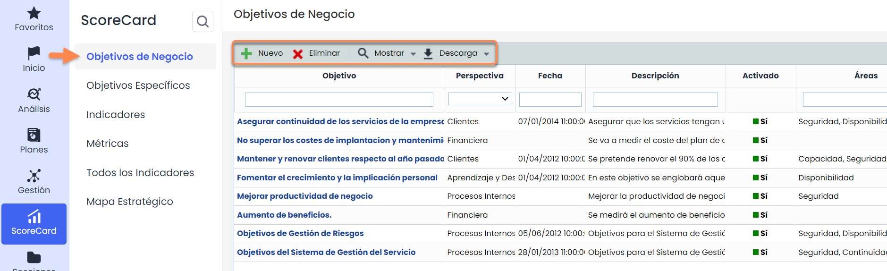
Task: Open the Gestión sidebar icon
Action: (34, 176)
